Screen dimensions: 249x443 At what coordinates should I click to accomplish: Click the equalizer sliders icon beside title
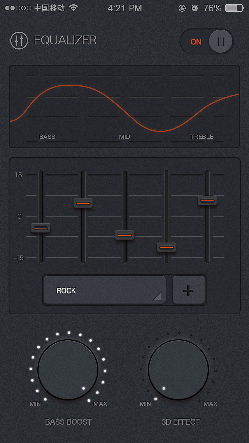click(19, 41)
